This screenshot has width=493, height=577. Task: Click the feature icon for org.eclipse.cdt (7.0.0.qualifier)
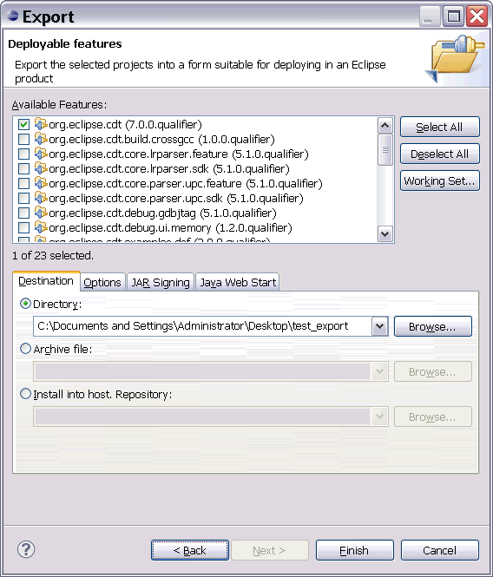(x=41, y=124)
